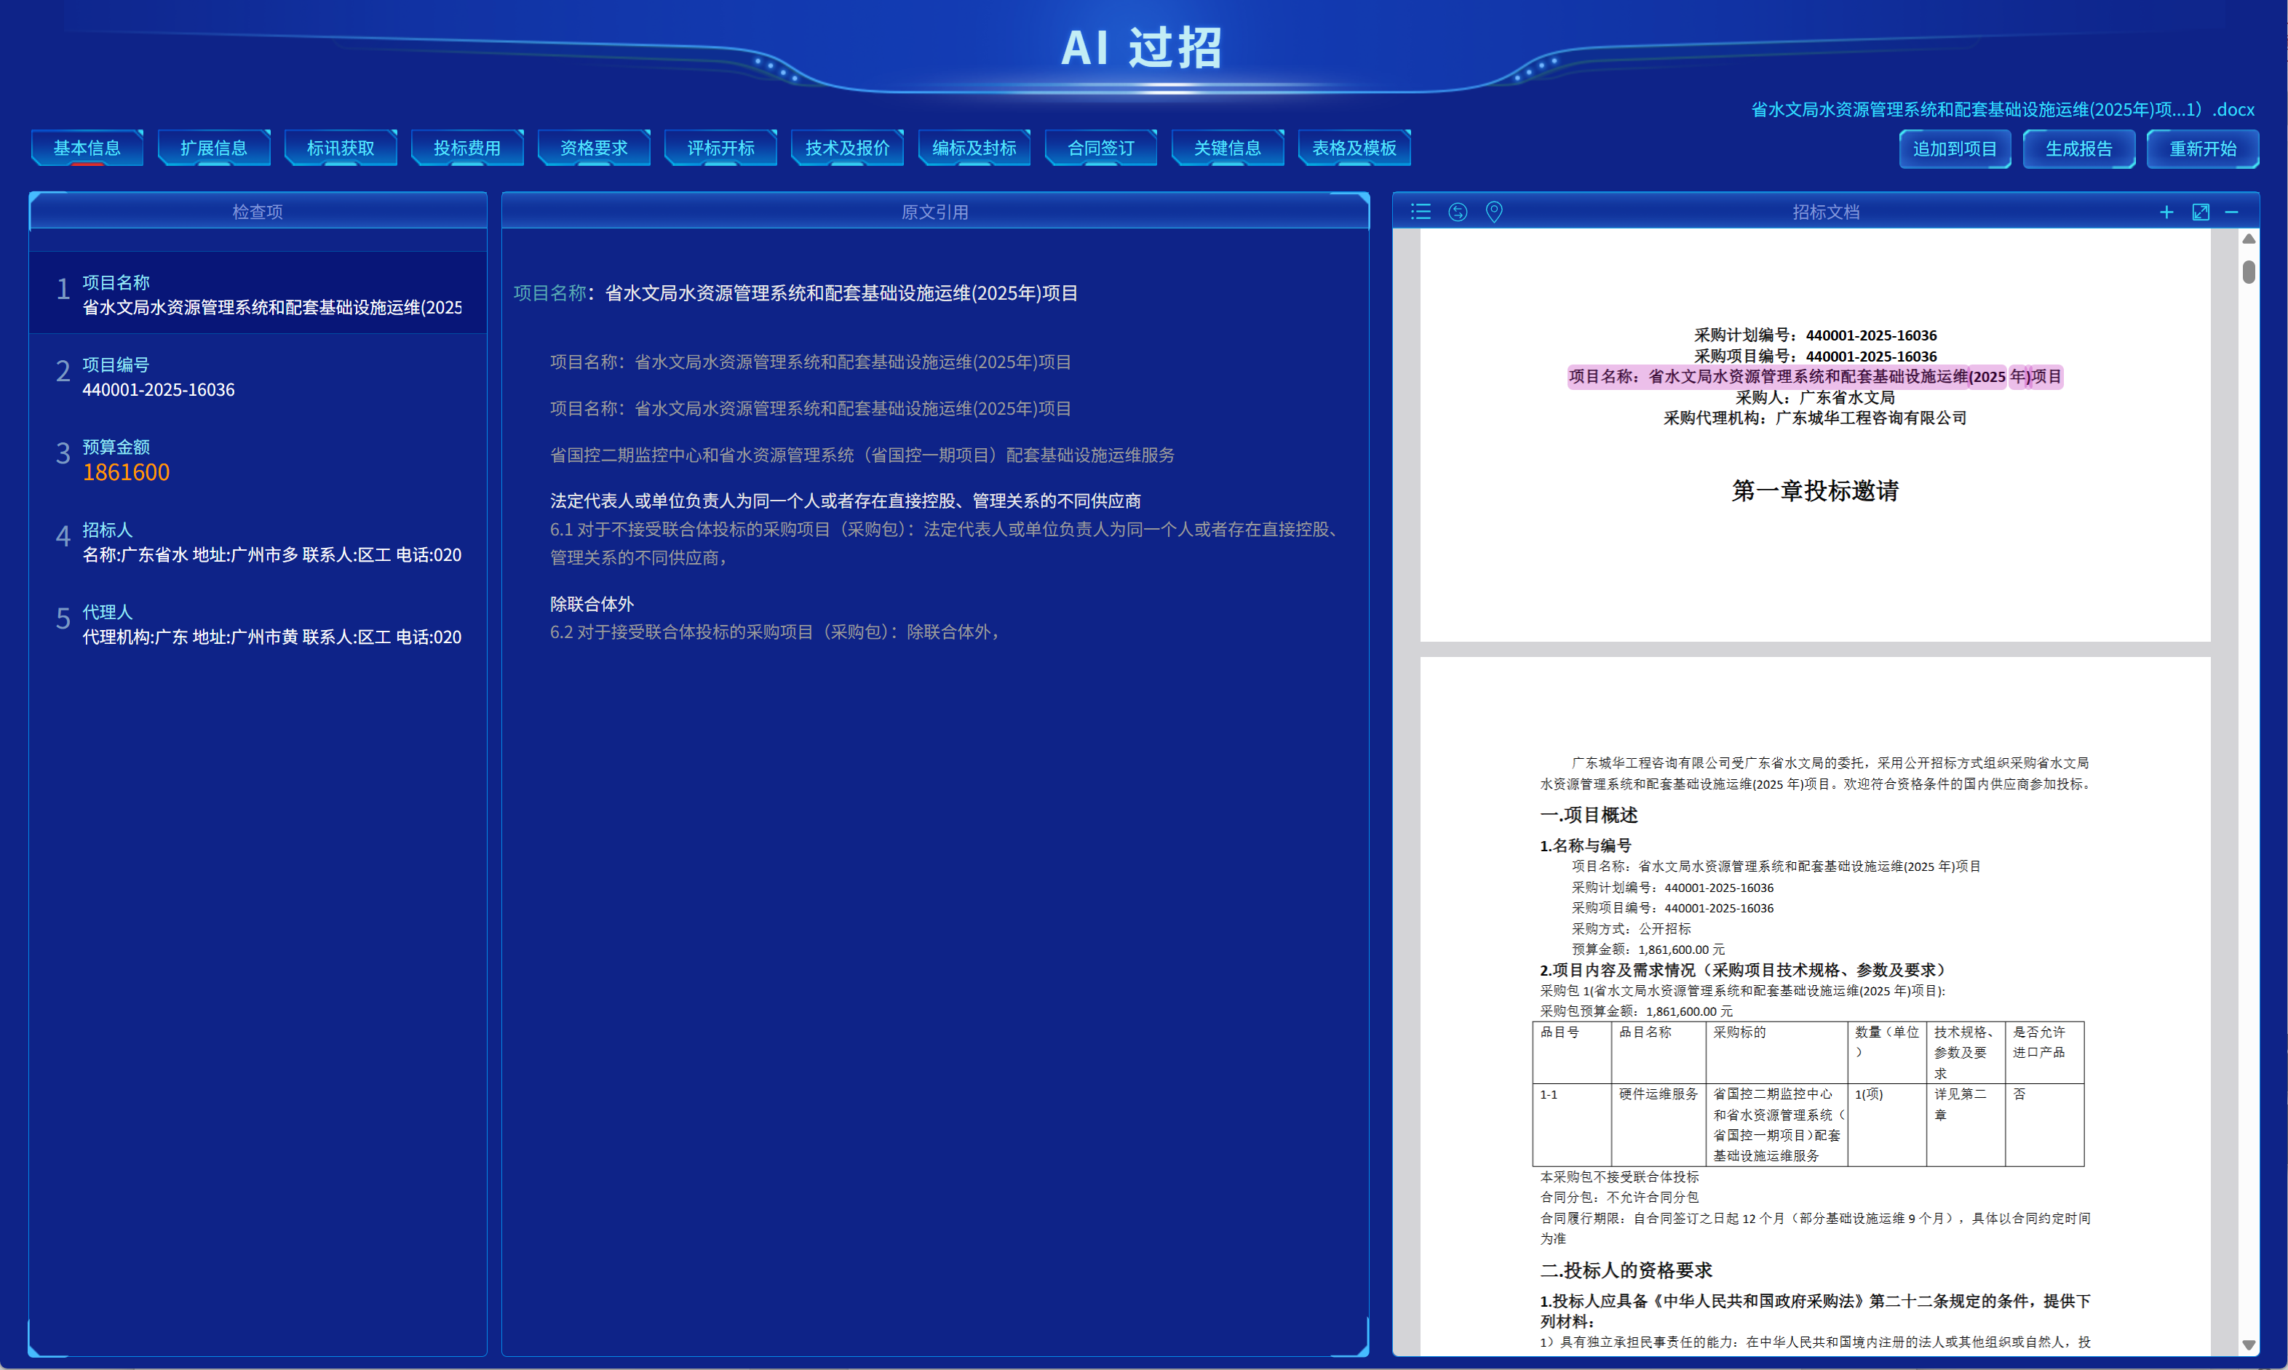Switch to 评标开标 tab
Viewport: 2288px width, 1370px height.
pyautogui.click(x=720, y=148)
